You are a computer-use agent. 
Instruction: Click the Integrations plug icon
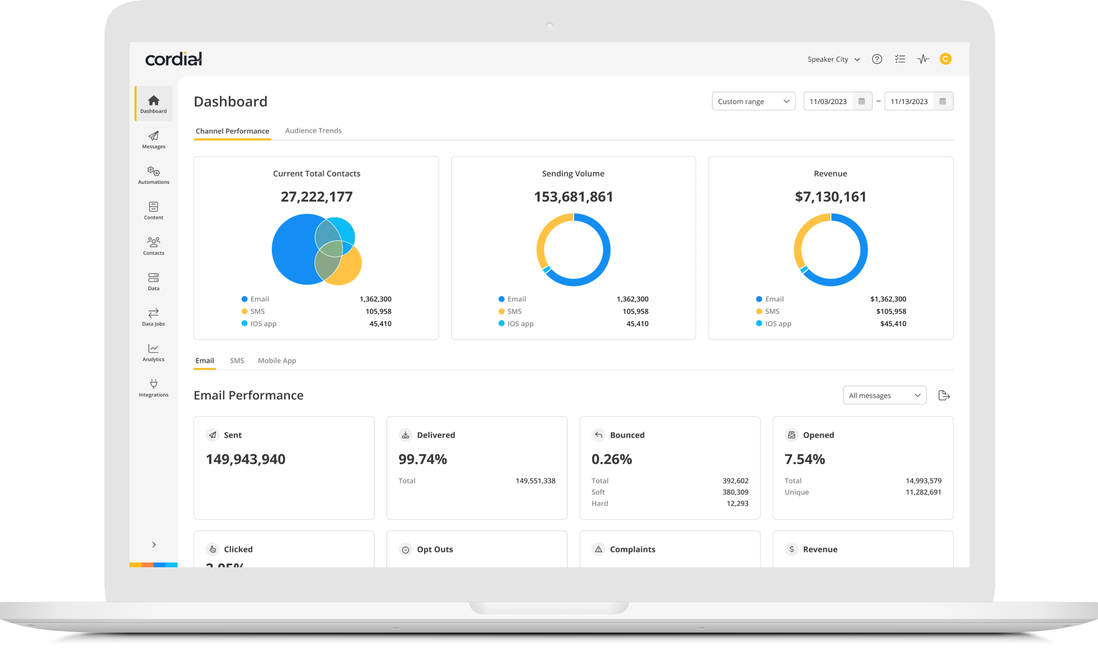coord(153,388)
